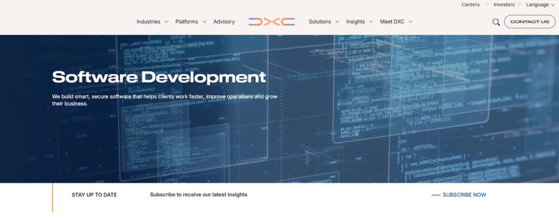Follow the Subscribe Now link
559x220 pixels.
(464, 195)
